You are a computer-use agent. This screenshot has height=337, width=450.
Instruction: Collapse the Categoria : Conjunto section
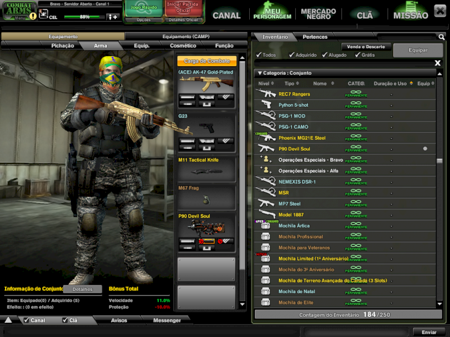click(x=260, y=73)
